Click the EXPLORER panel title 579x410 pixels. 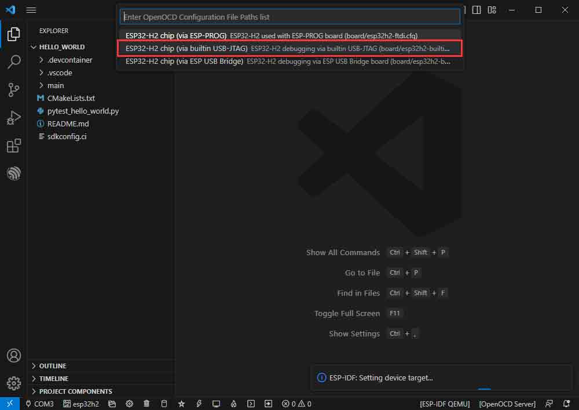[x=54, y=31]
